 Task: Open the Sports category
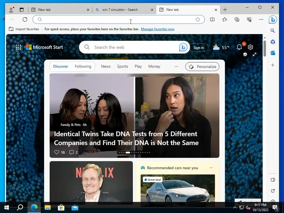point(123,67)
